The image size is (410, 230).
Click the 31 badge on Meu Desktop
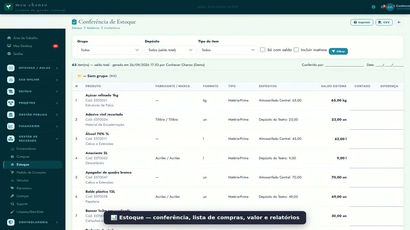55,46
